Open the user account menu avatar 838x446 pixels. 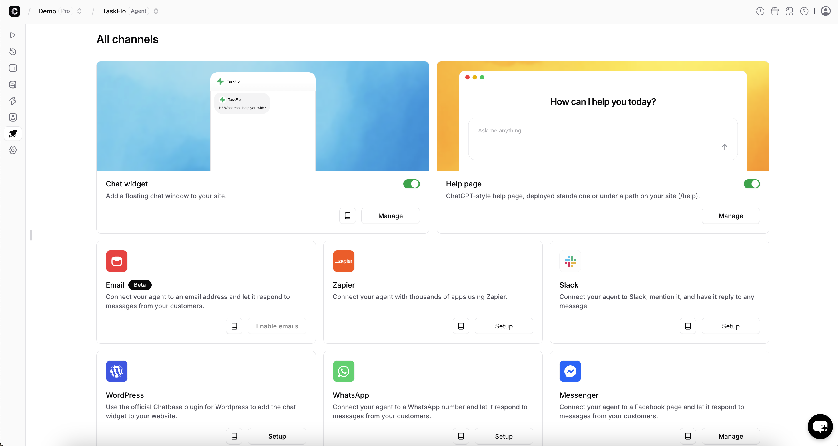tap(825, 11)
